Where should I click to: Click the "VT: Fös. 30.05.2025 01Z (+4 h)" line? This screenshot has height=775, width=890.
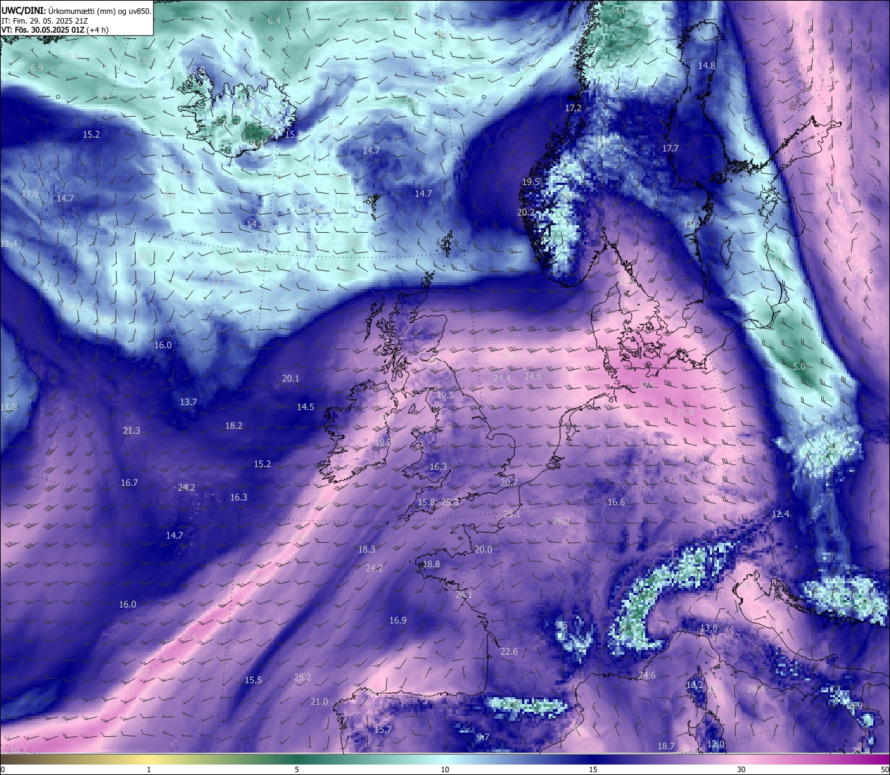[x=55, y=30]
